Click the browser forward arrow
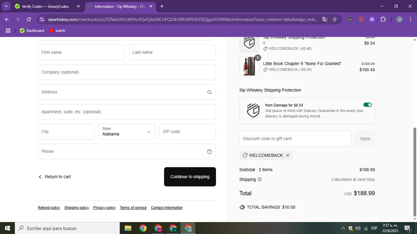This screenshot has height=234, width=417. pyautogui.click(x=18, y=19)
